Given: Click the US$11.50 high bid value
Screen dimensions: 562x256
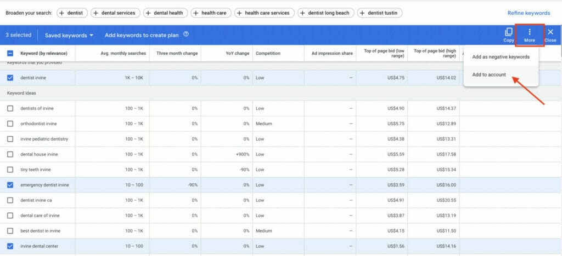Looking at the screenshot, I should [446, 231].
